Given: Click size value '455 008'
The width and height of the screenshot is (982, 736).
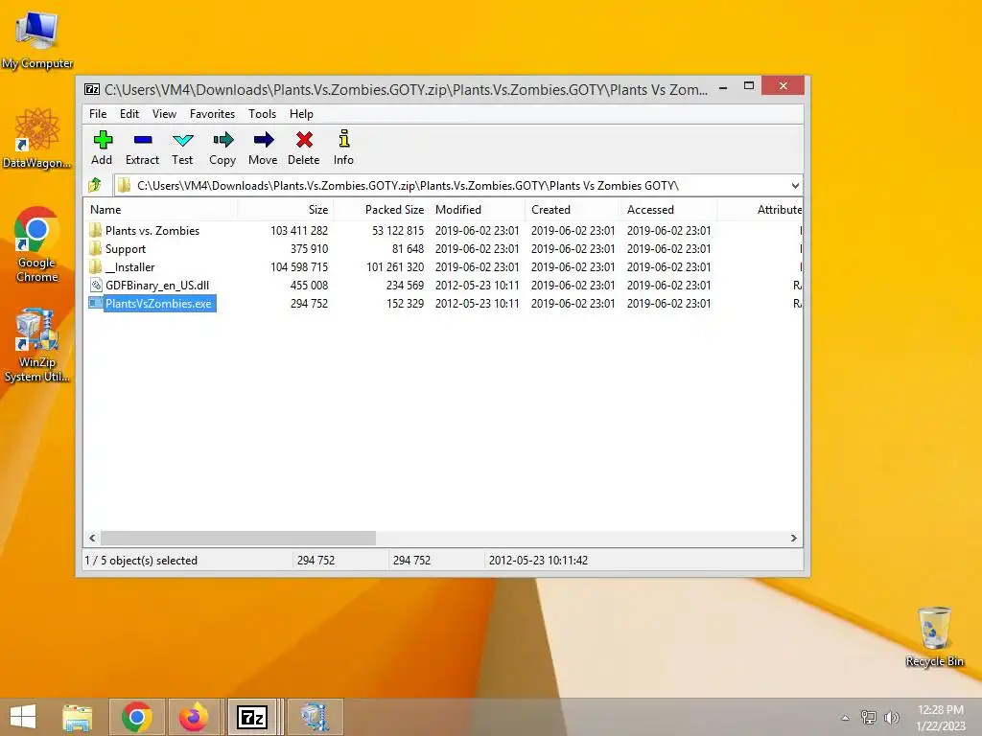Looking at the screenshot, I should pos(309,285).
